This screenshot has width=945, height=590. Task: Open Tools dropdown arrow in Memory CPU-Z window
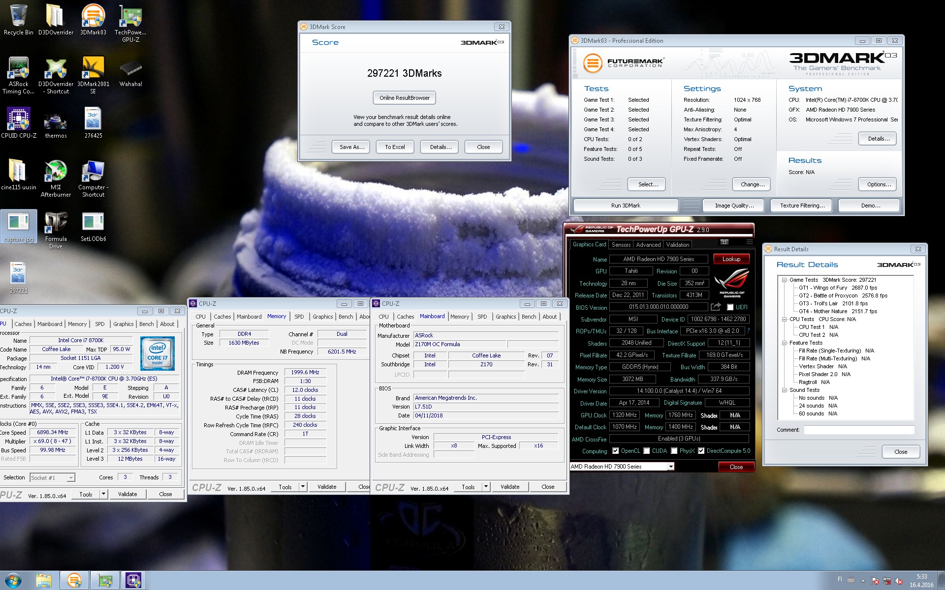click(303, 487)
